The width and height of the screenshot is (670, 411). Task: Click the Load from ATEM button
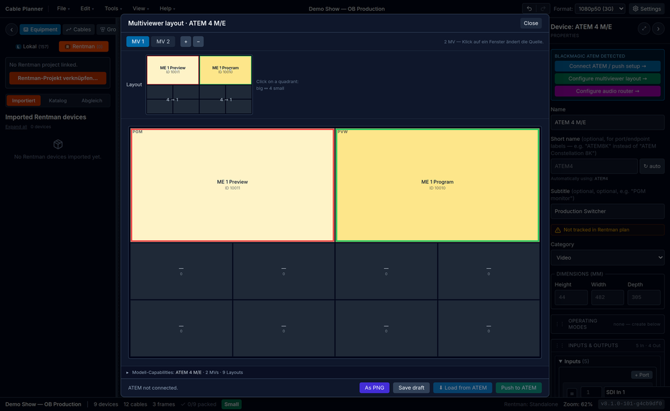click(463, 388)
